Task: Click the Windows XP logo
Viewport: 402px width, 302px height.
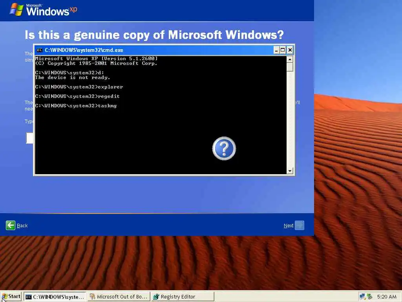Action: click(43, 10)
